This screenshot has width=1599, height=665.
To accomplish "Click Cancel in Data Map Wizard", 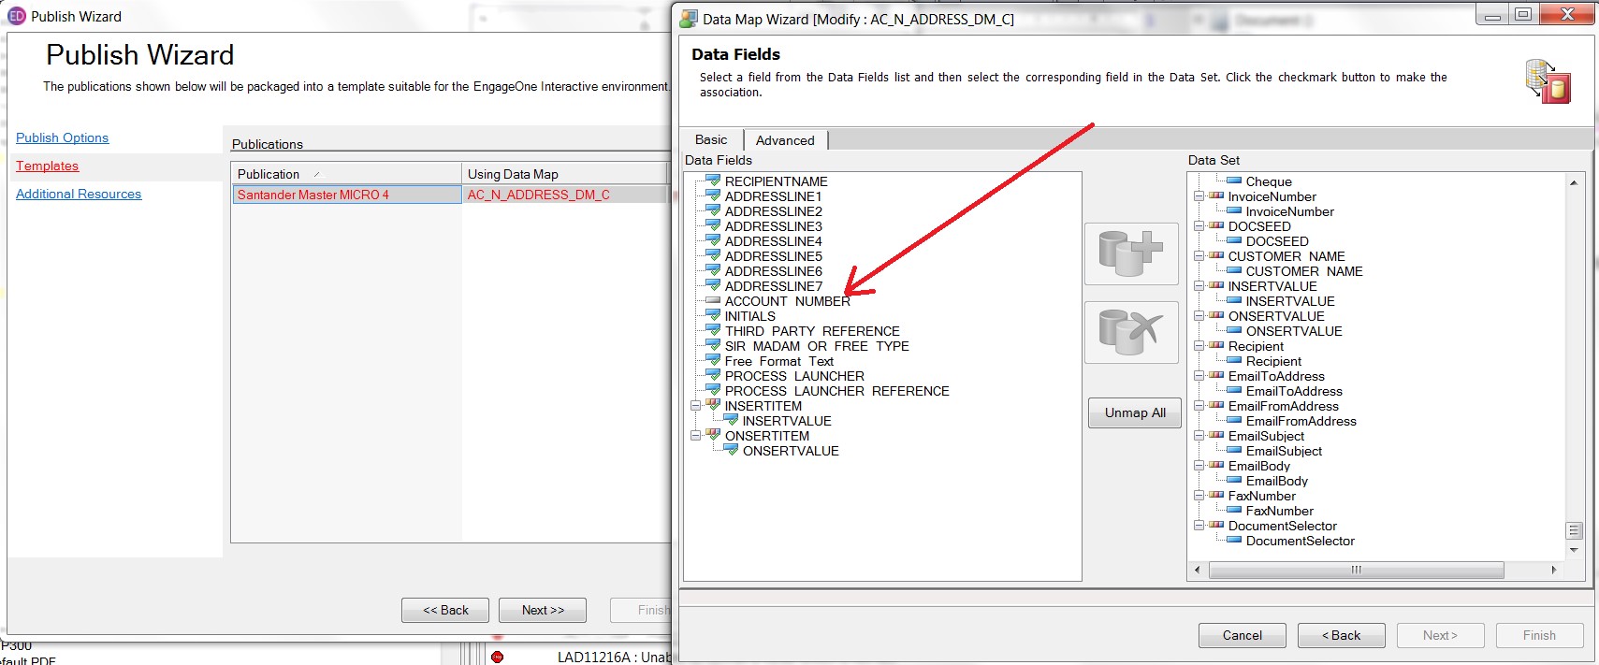I will pyautogui.click(x=1242, y=635).
